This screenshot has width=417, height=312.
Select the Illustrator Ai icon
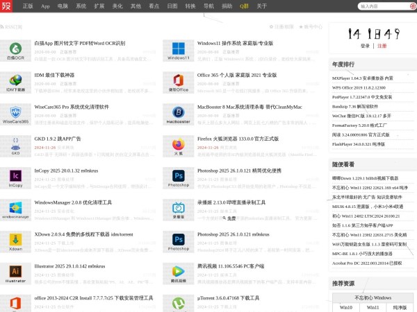tap(15, 274)
